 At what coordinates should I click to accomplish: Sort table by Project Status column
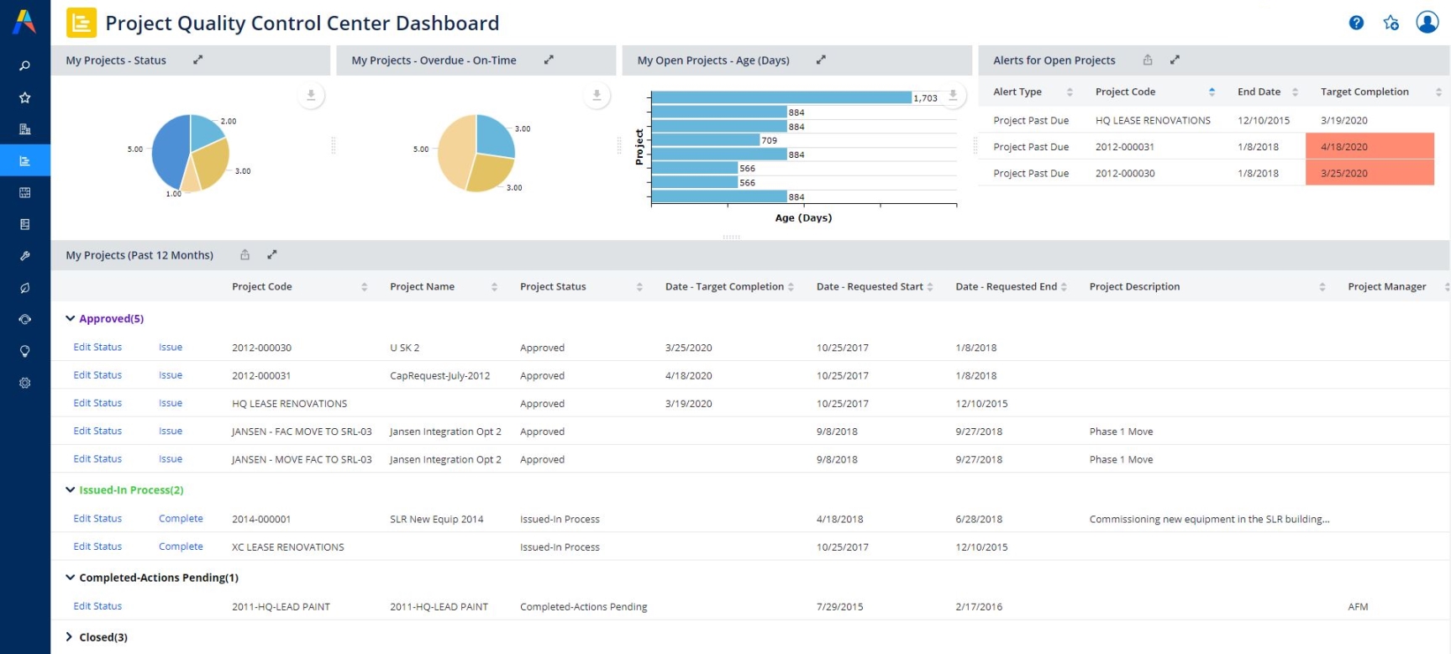(x=639, y=287)
